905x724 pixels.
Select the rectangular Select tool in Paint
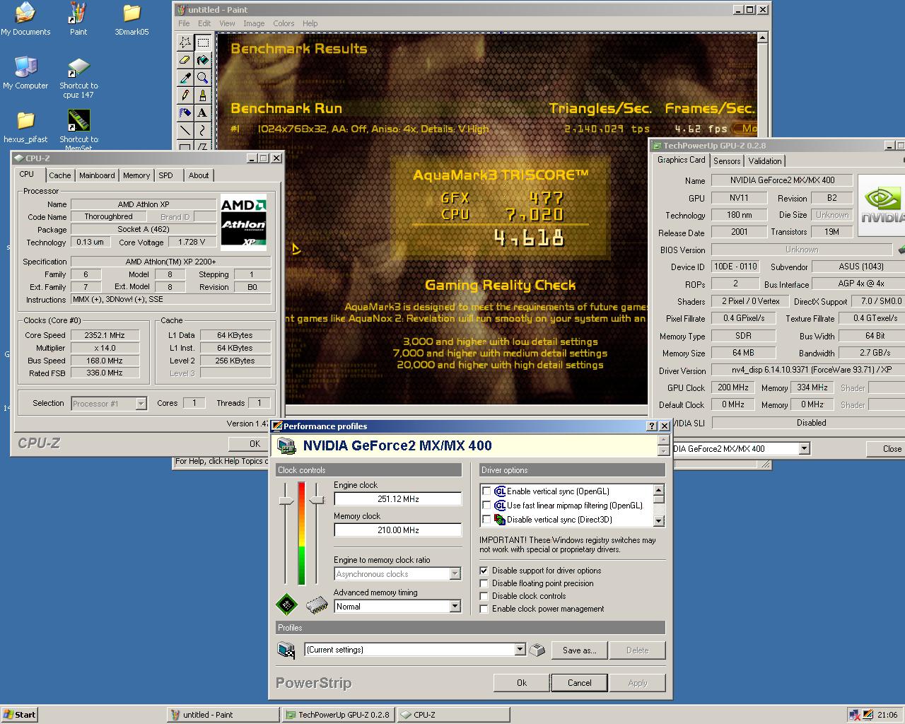[x=203, y=43]
